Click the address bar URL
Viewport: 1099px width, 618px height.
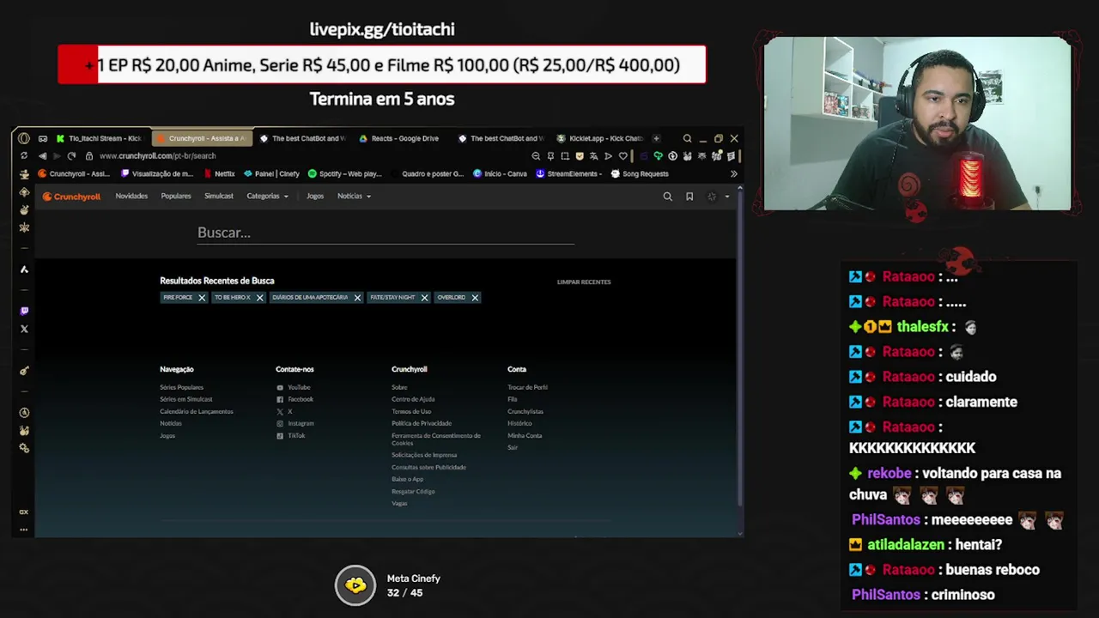(157, 156)
